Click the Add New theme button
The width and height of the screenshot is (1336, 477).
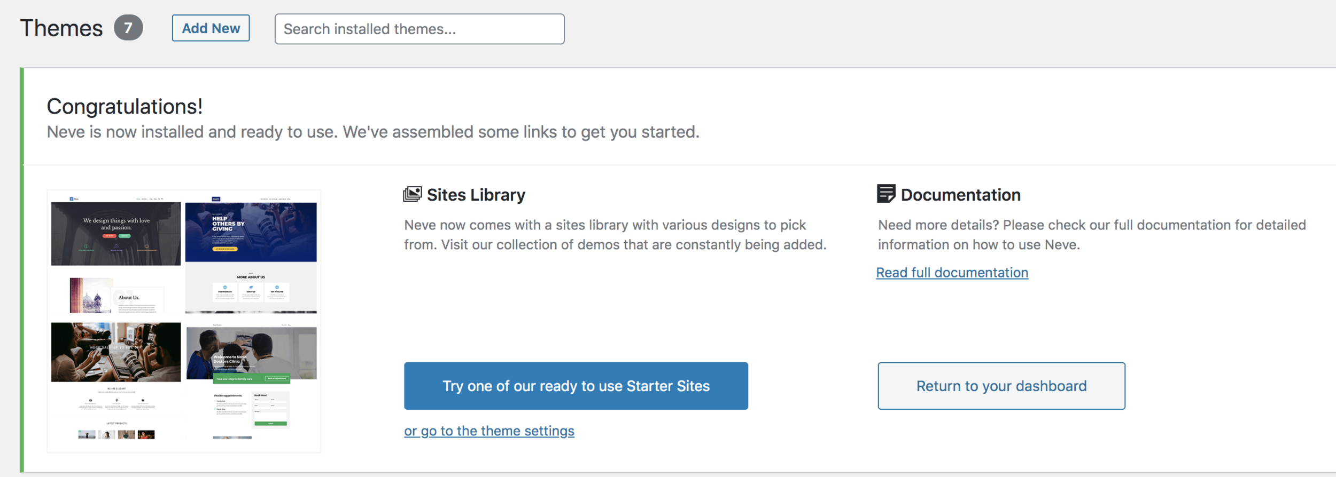pos(211,28)
